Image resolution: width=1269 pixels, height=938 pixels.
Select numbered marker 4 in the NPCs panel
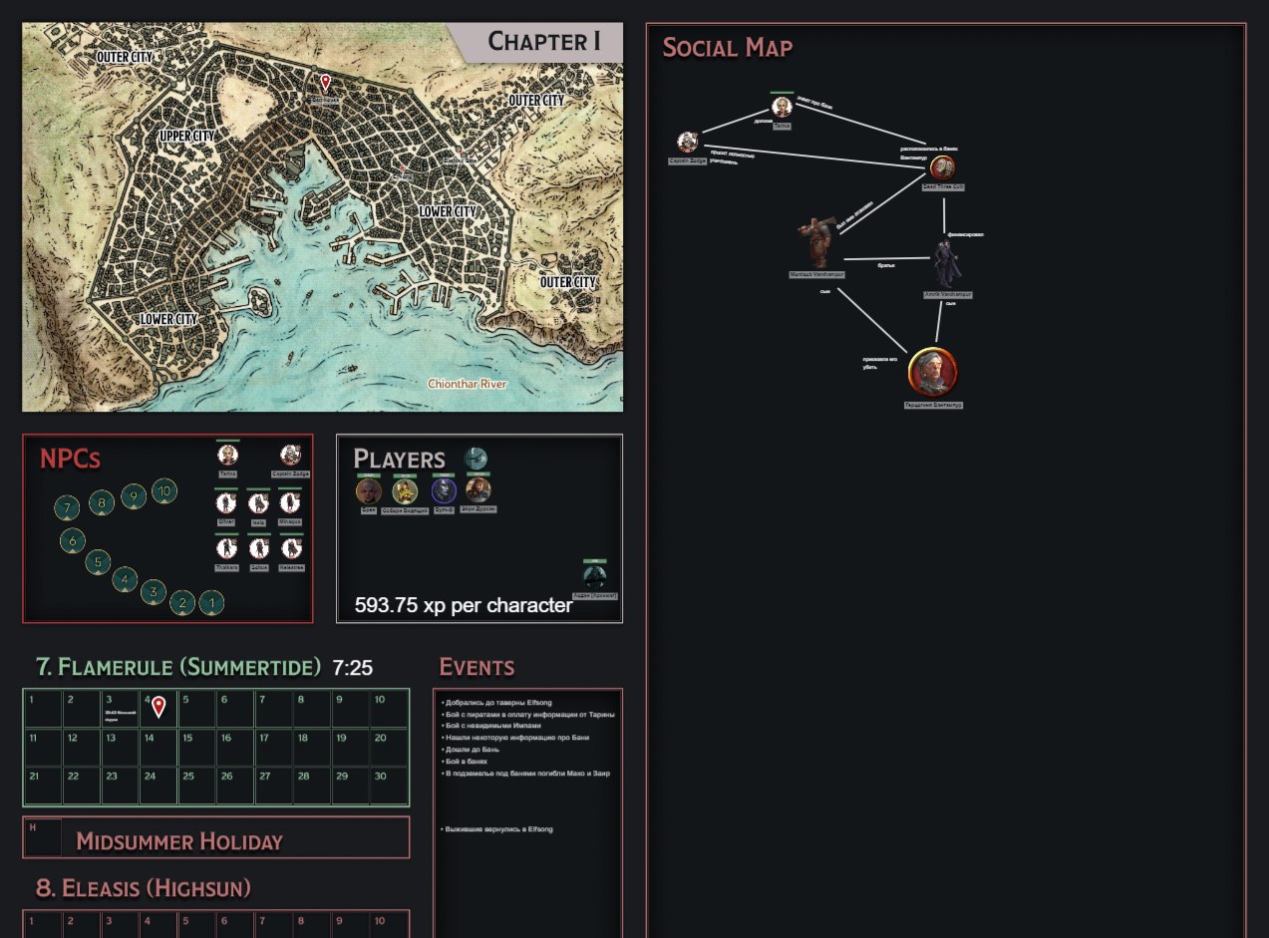click(125, 579)
